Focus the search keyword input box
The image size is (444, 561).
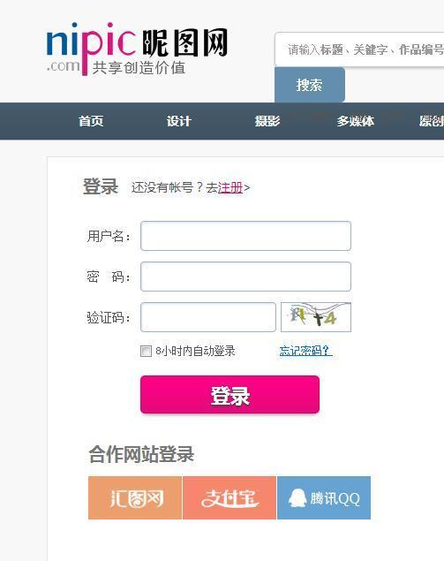click(x=359, y=49)
